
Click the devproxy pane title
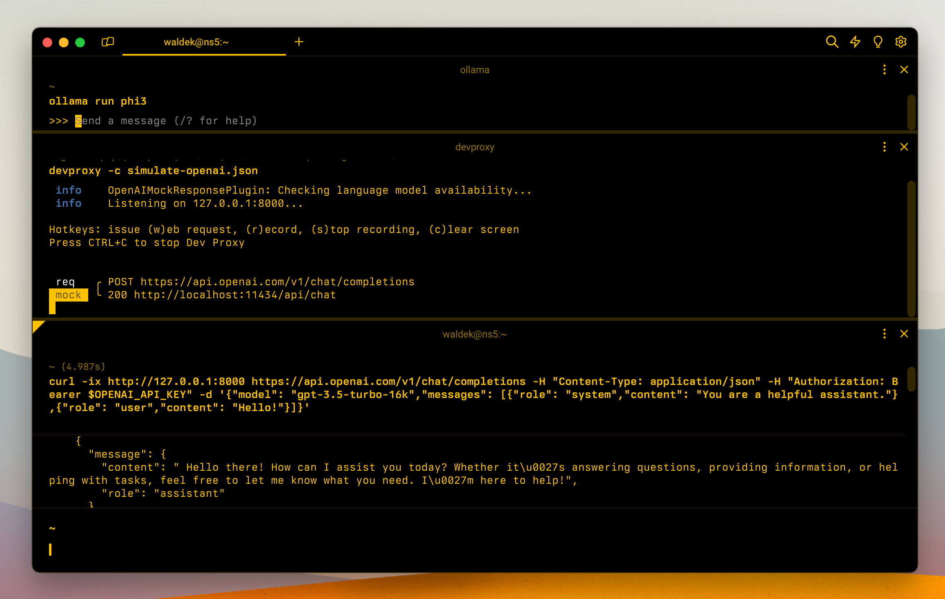[x=475, y=147]
